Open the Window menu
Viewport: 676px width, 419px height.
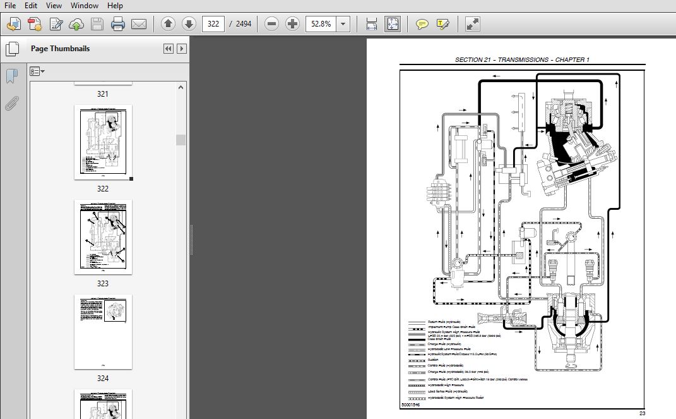point(85,6)
